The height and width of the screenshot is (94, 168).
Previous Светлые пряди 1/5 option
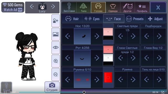tap(121, 36)
